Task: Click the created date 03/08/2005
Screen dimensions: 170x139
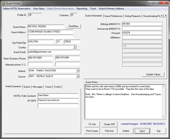Action: tap(146, 124)
